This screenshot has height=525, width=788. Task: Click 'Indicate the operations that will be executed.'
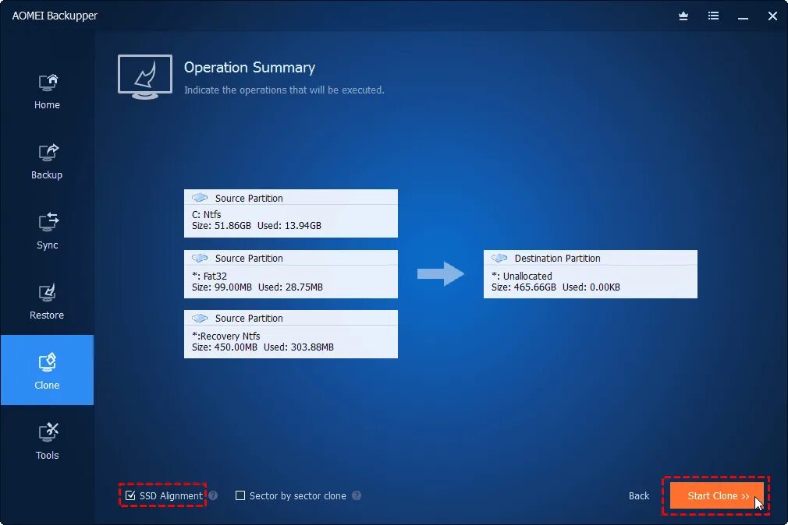(x=284, y=90)
